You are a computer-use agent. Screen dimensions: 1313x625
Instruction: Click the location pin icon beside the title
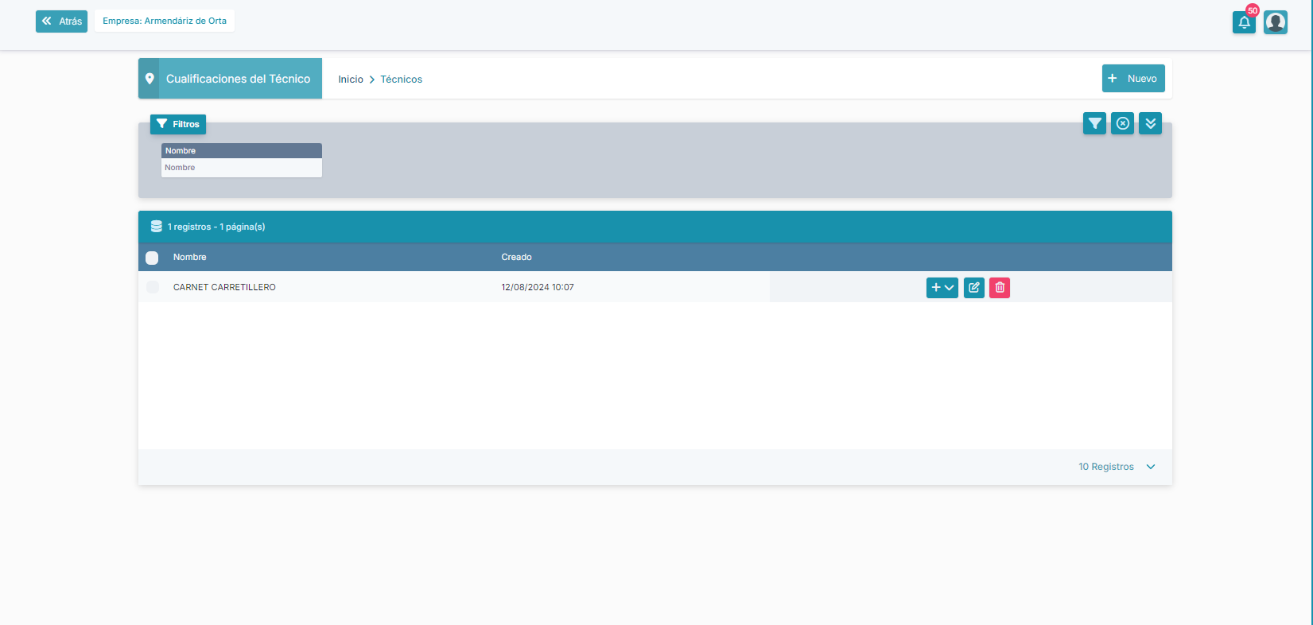pyautogui.click(x=149, y=79)
